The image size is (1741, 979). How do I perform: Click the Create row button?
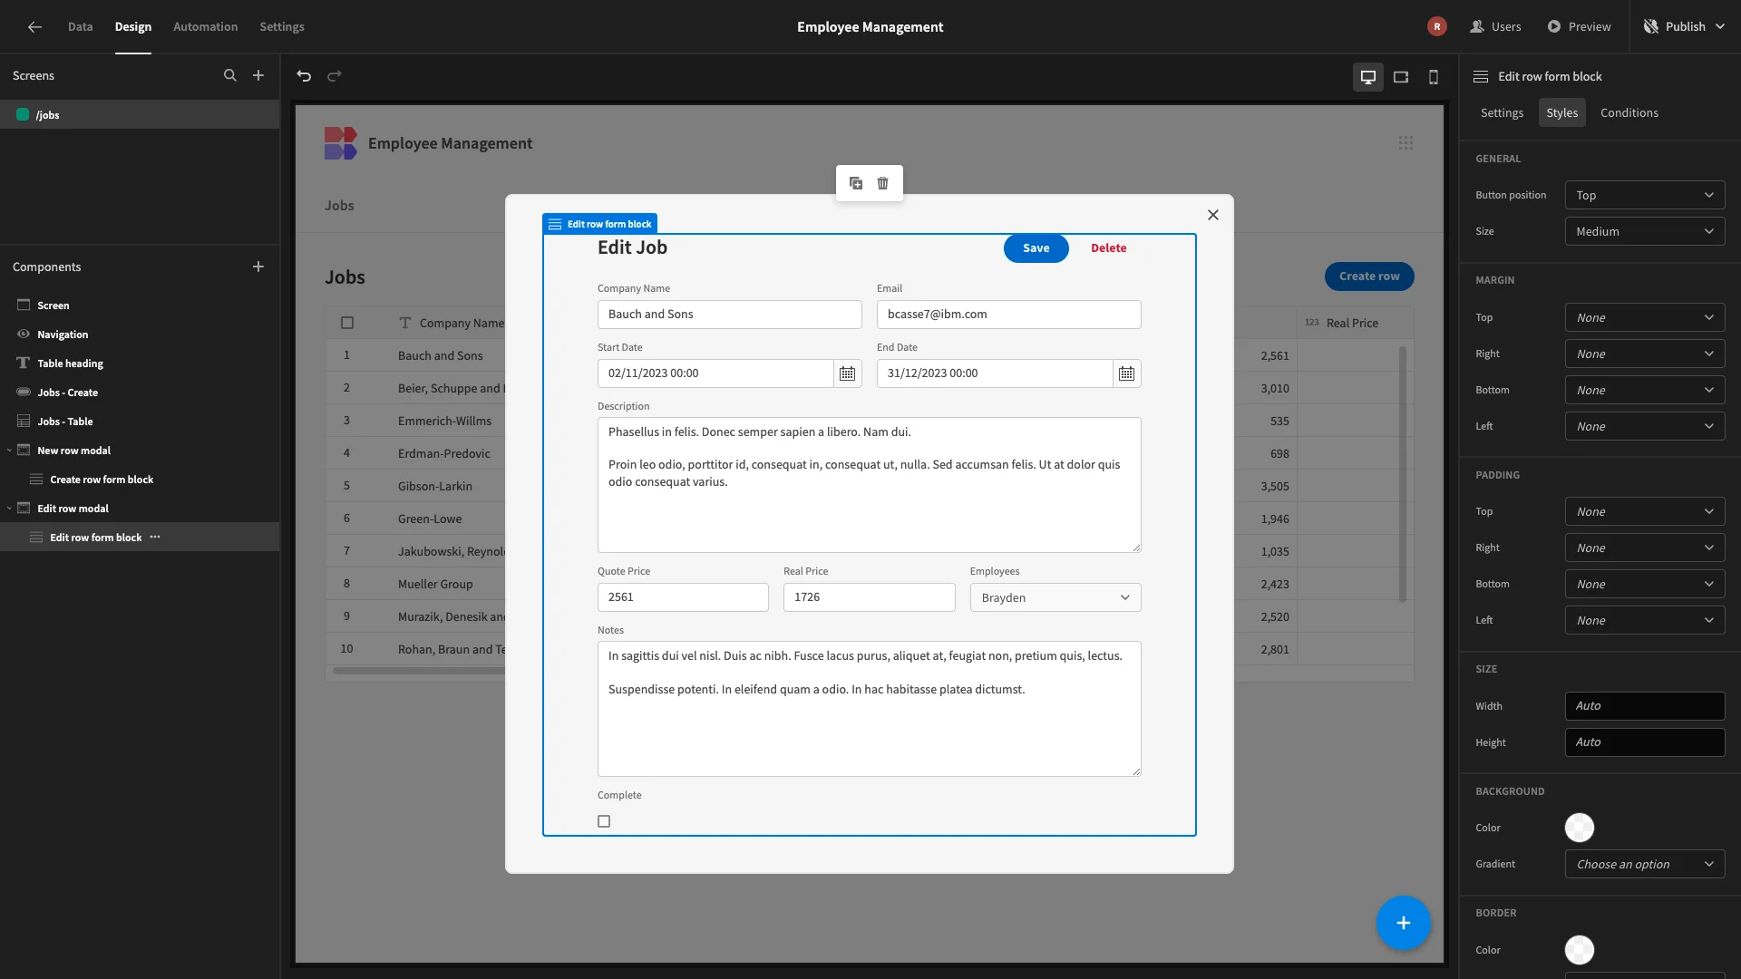pyautogui.click(x=1369, y=276)
